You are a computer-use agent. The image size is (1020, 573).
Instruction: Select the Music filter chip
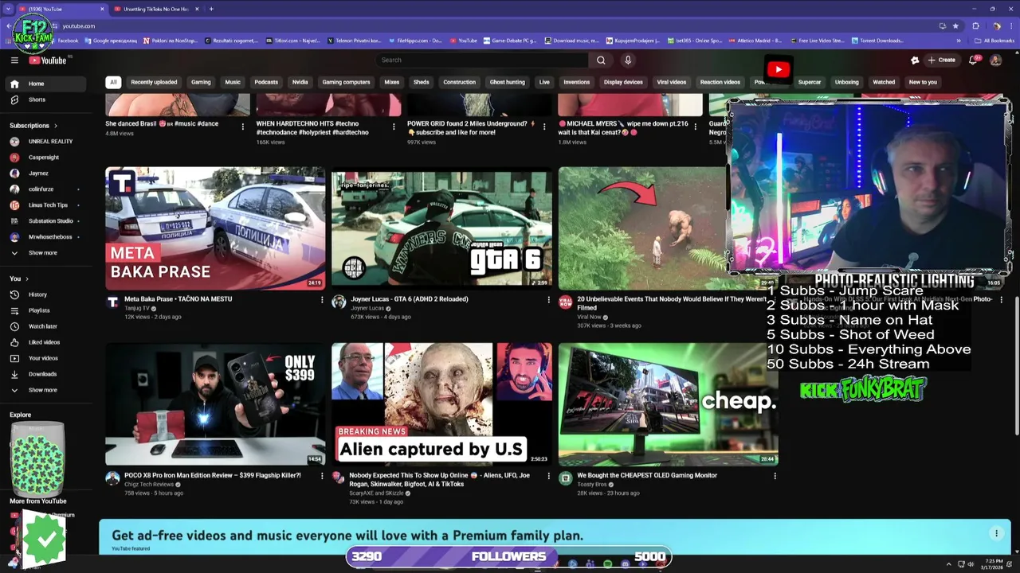coord(233,82)
